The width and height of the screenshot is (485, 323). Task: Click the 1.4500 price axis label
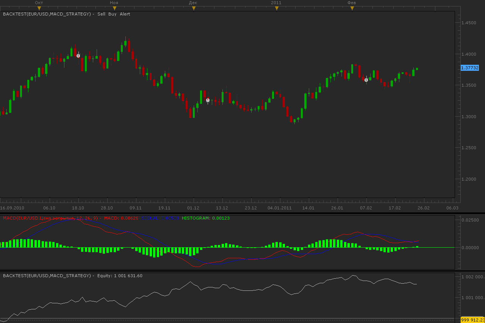(469, 23)
